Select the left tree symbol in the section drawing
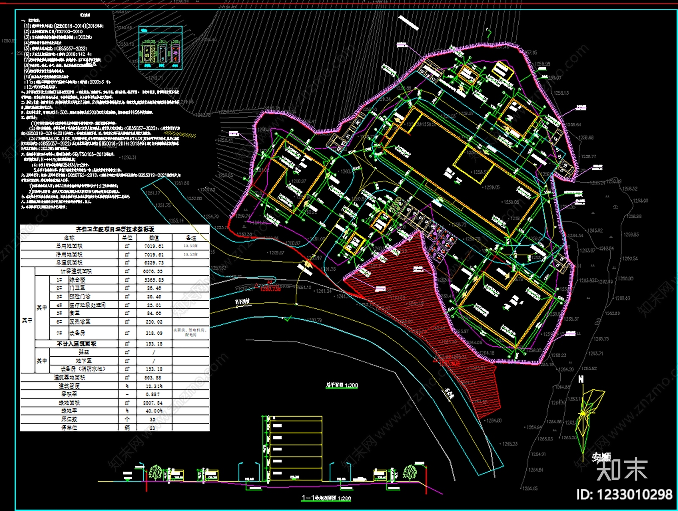 (x=156, y=473)
